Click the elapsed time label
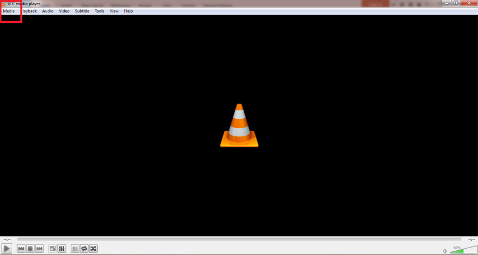The image size is (478, 255). 7,240
